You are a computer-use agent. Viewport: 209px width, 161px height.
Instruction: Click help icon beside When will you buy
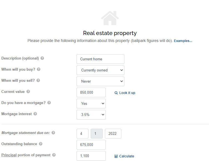(x=39, y=70)
